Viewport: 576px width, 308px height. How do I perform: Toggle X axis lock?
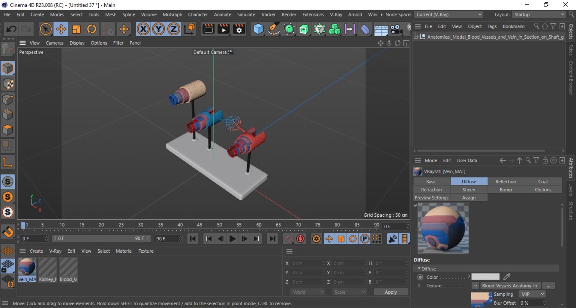point(143,29)
